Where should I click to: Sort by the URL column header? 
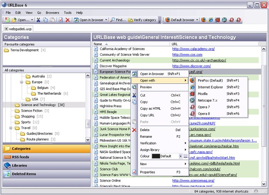(215, 44)
